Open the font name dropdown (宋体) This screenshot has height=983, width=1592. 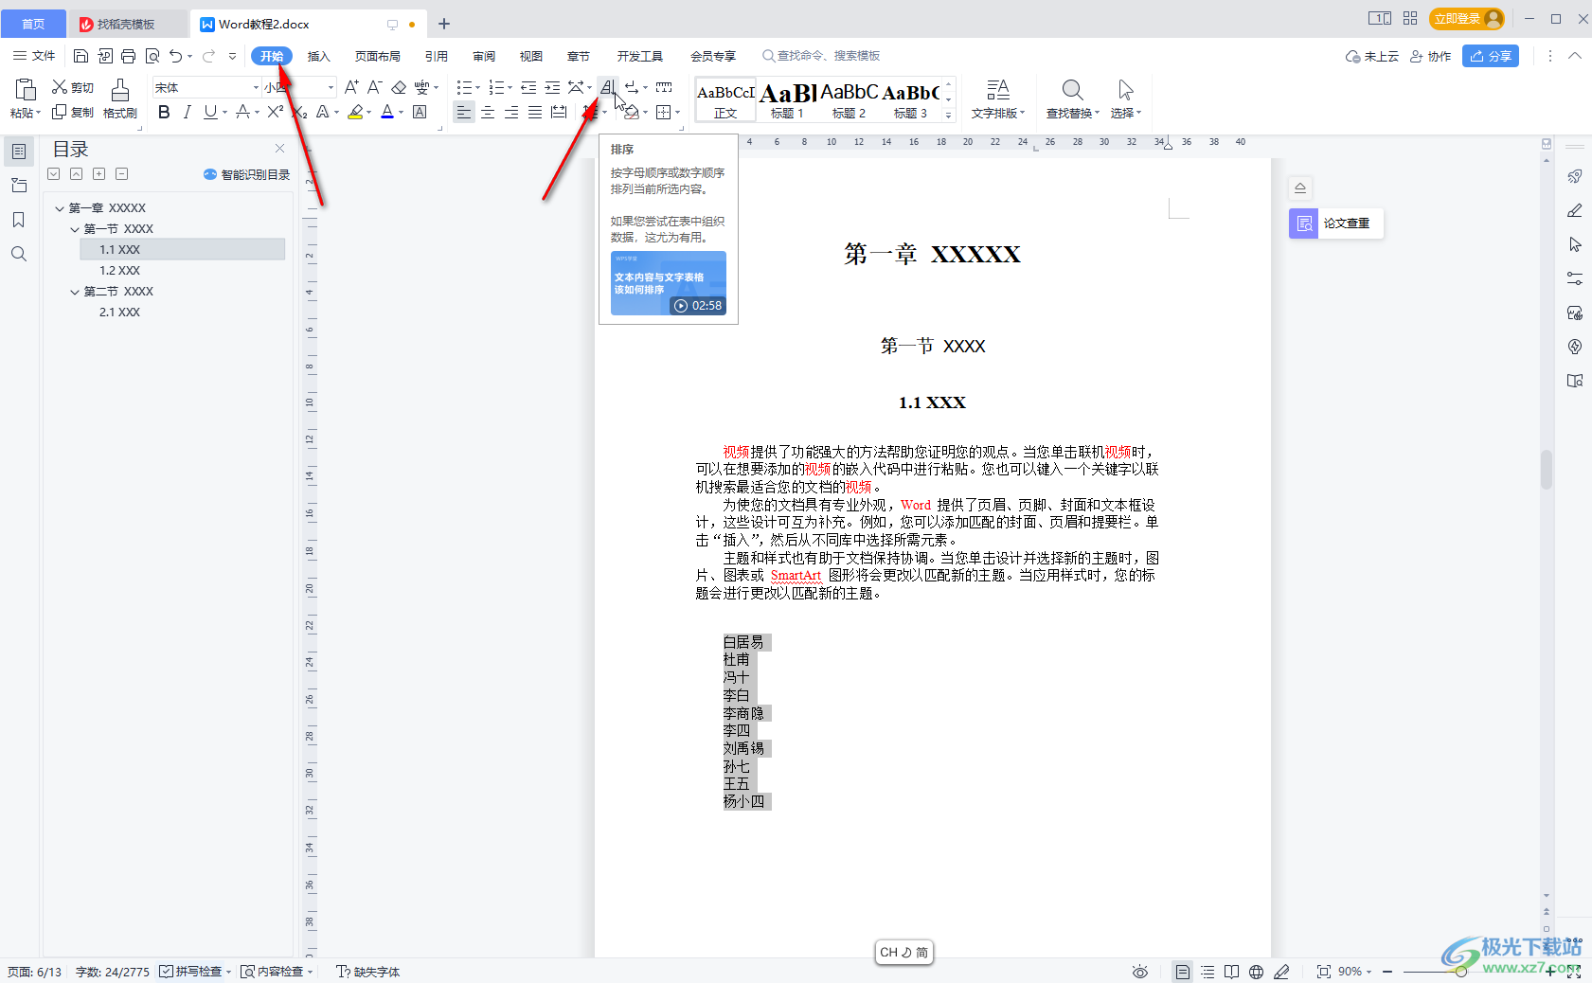coord(256,87)
